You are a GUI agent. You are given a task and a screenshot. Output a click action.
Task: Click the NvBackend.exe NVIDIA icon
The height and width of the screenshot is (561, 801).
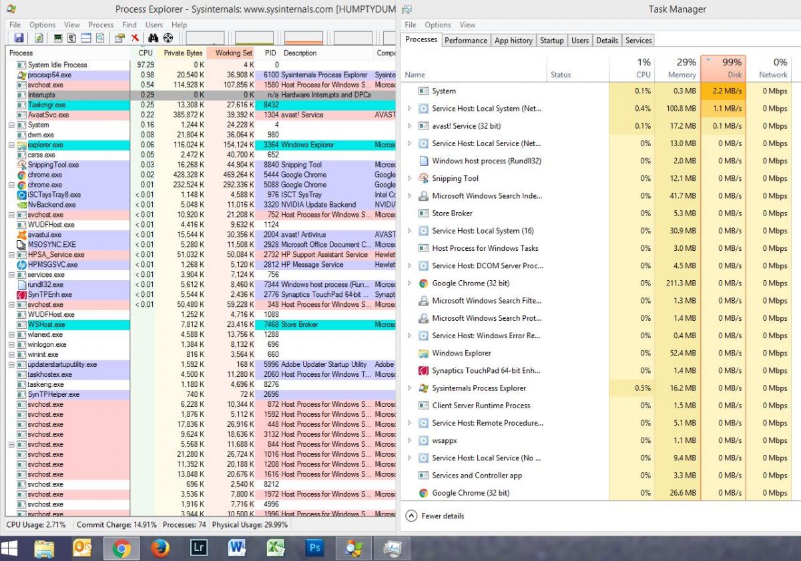pyautogui.click(x=22, y=205)
